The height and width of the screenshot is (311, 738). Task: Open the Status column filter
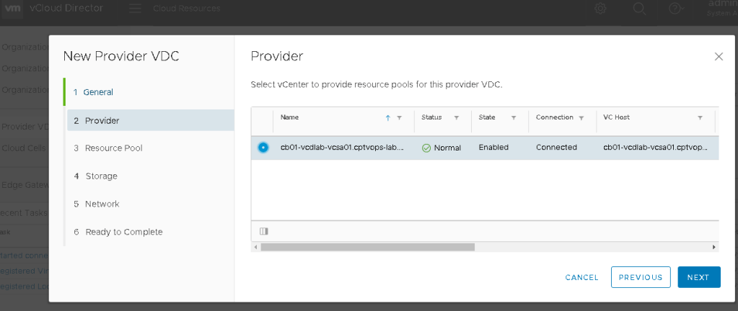456,117
